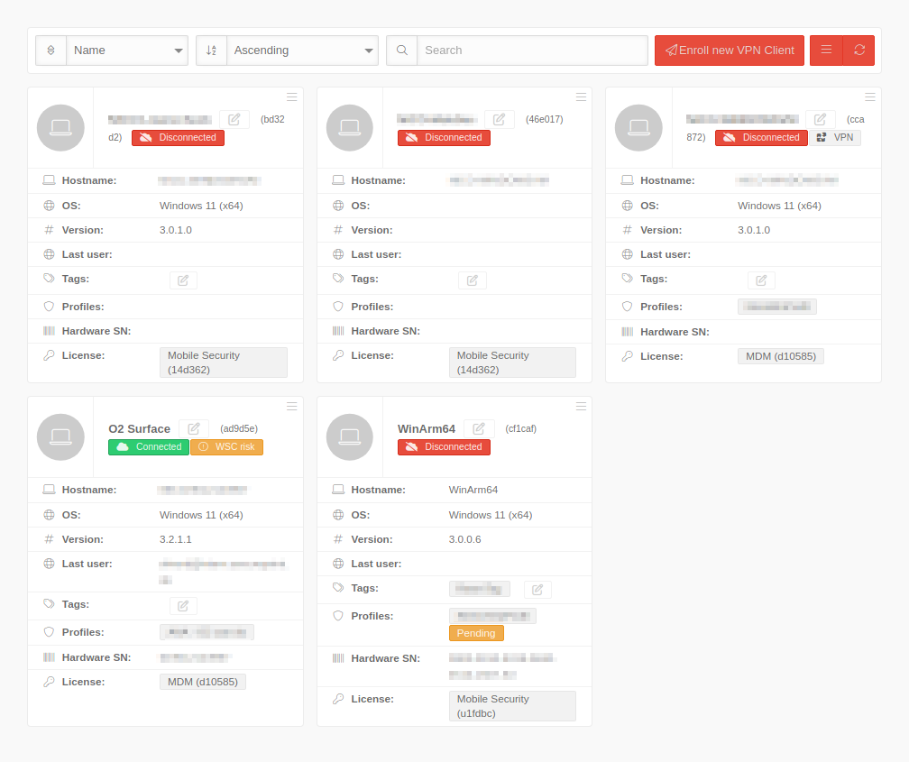This screenshot has height=762, width=909.
Task: Click the Connected status badge on O2 Surface
Action: (x=149, y=447)
